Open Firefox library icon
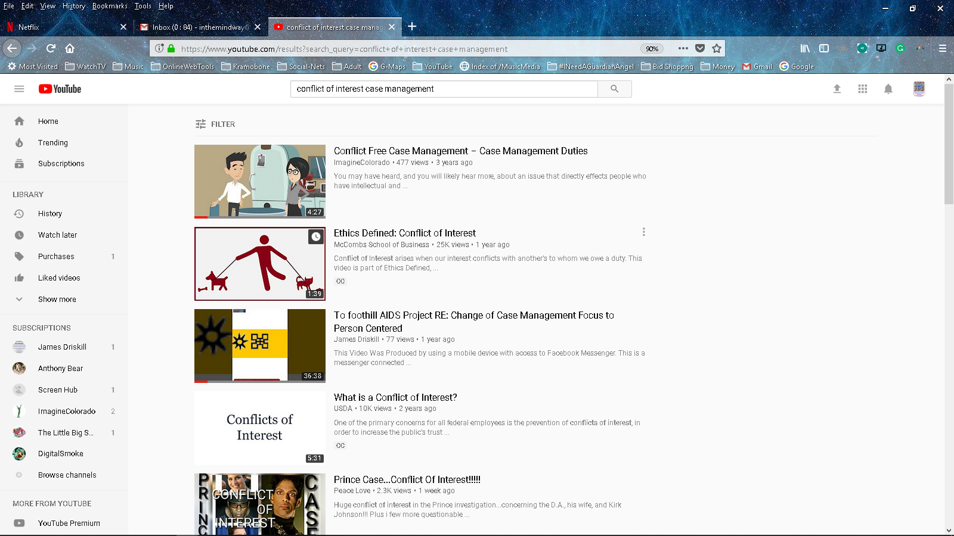Viewport: 954px width, 536px height. coord(805,48)
